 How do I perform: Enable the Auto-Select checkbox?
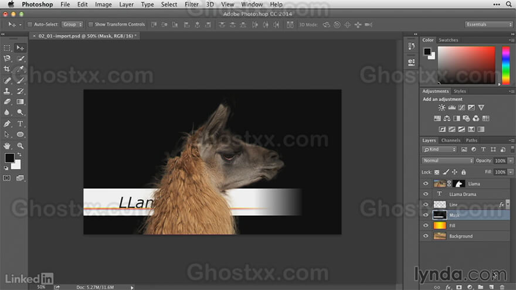(x=30, y=25)
